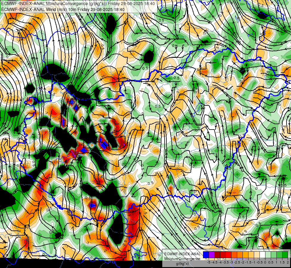Click the -2 legend tick label
This screenshot has width=291, height=268.
pos(243,262)
